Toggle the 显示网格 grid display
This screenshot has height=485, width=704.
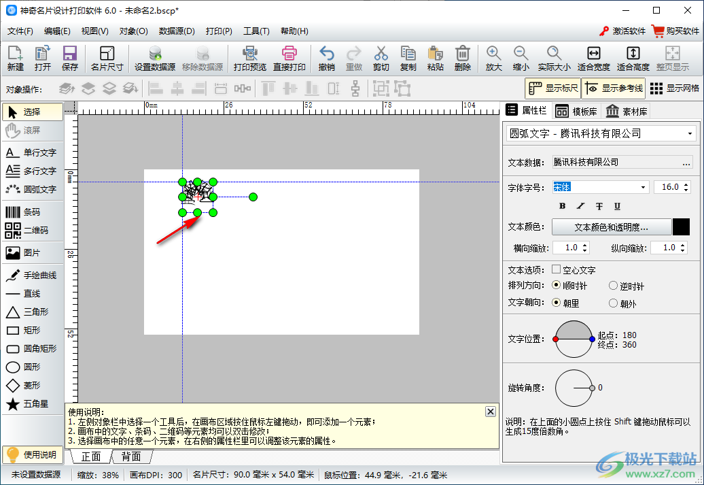coord(674,88)
